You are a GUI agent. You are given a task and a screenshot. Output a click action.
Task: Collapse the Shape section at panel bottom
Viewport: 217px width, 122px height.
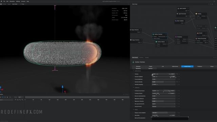(x=133, y=110)
